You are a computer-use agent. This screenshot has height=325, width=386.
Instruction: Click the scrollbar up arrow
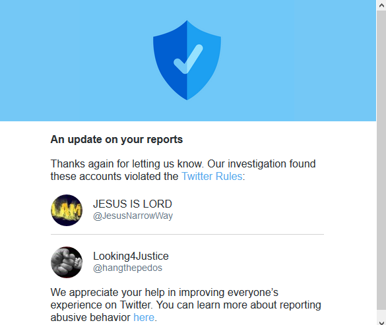(381, 5)
